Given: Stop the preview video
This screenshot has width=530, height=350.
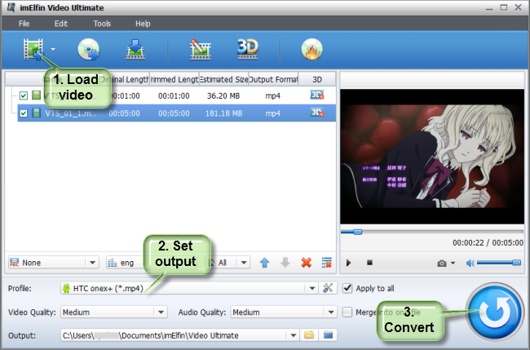Looking at the screenshot, I should coord(369,263).
